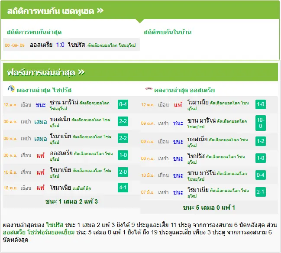The image size is (281, 253).
Task: Select the สถิติพบกันในบ้าน heading
Action: [x=168, y=32]
